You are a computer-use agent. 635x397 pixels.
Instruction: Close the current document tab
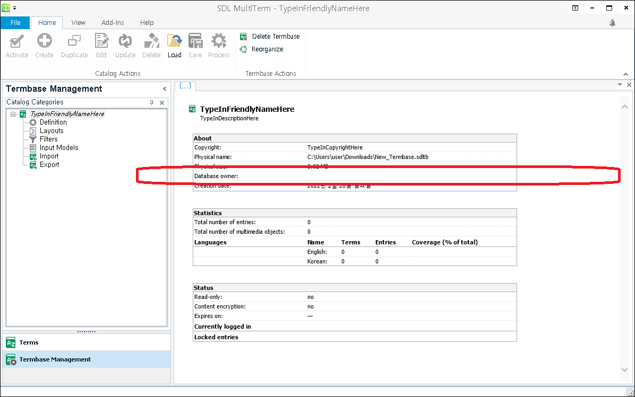629,84
